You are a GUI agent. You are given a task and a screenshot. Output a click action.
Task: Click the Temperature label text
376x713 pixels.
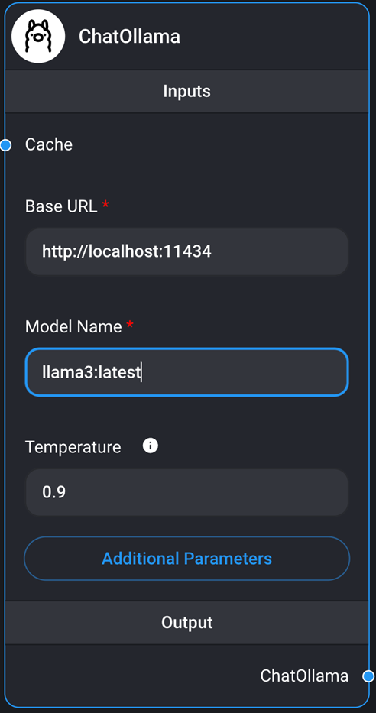pyautogui.click(x=73, y=447)
